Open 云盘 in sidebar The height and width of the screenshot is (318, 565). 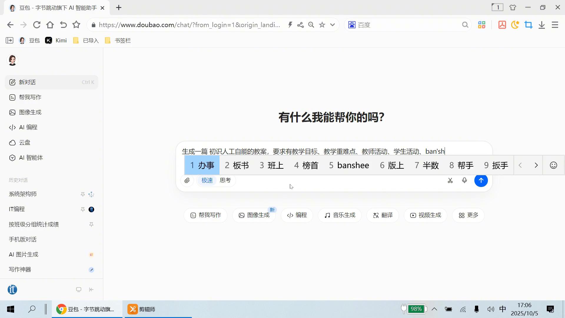(x=24, y=143)
